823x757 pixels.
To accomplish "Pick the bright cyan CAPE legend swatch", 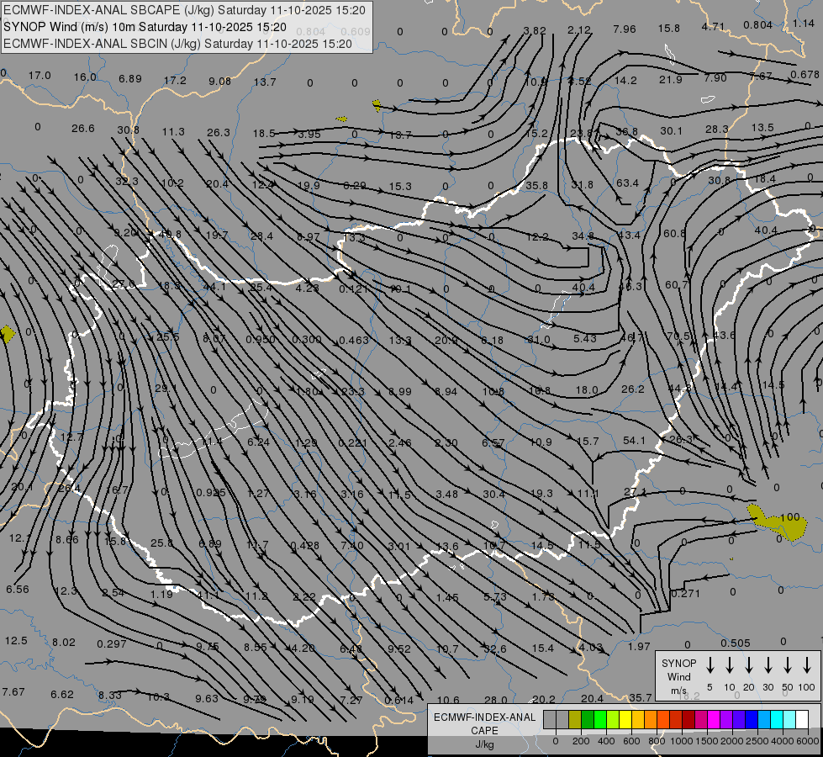I will [777, 719].
